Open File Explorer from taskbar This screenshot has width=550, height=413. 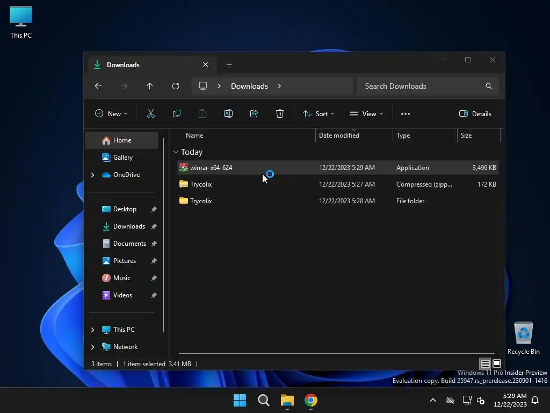(x=287, y=400)
